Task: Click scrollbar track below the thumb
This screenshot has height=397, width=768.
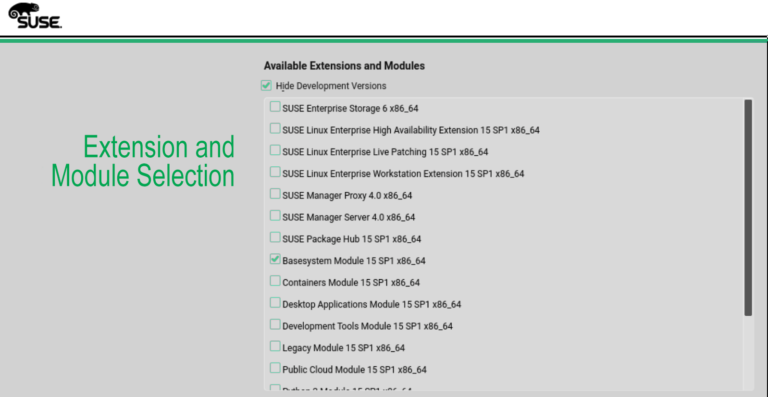Action: pyautogui.click(x=748, y=353)
